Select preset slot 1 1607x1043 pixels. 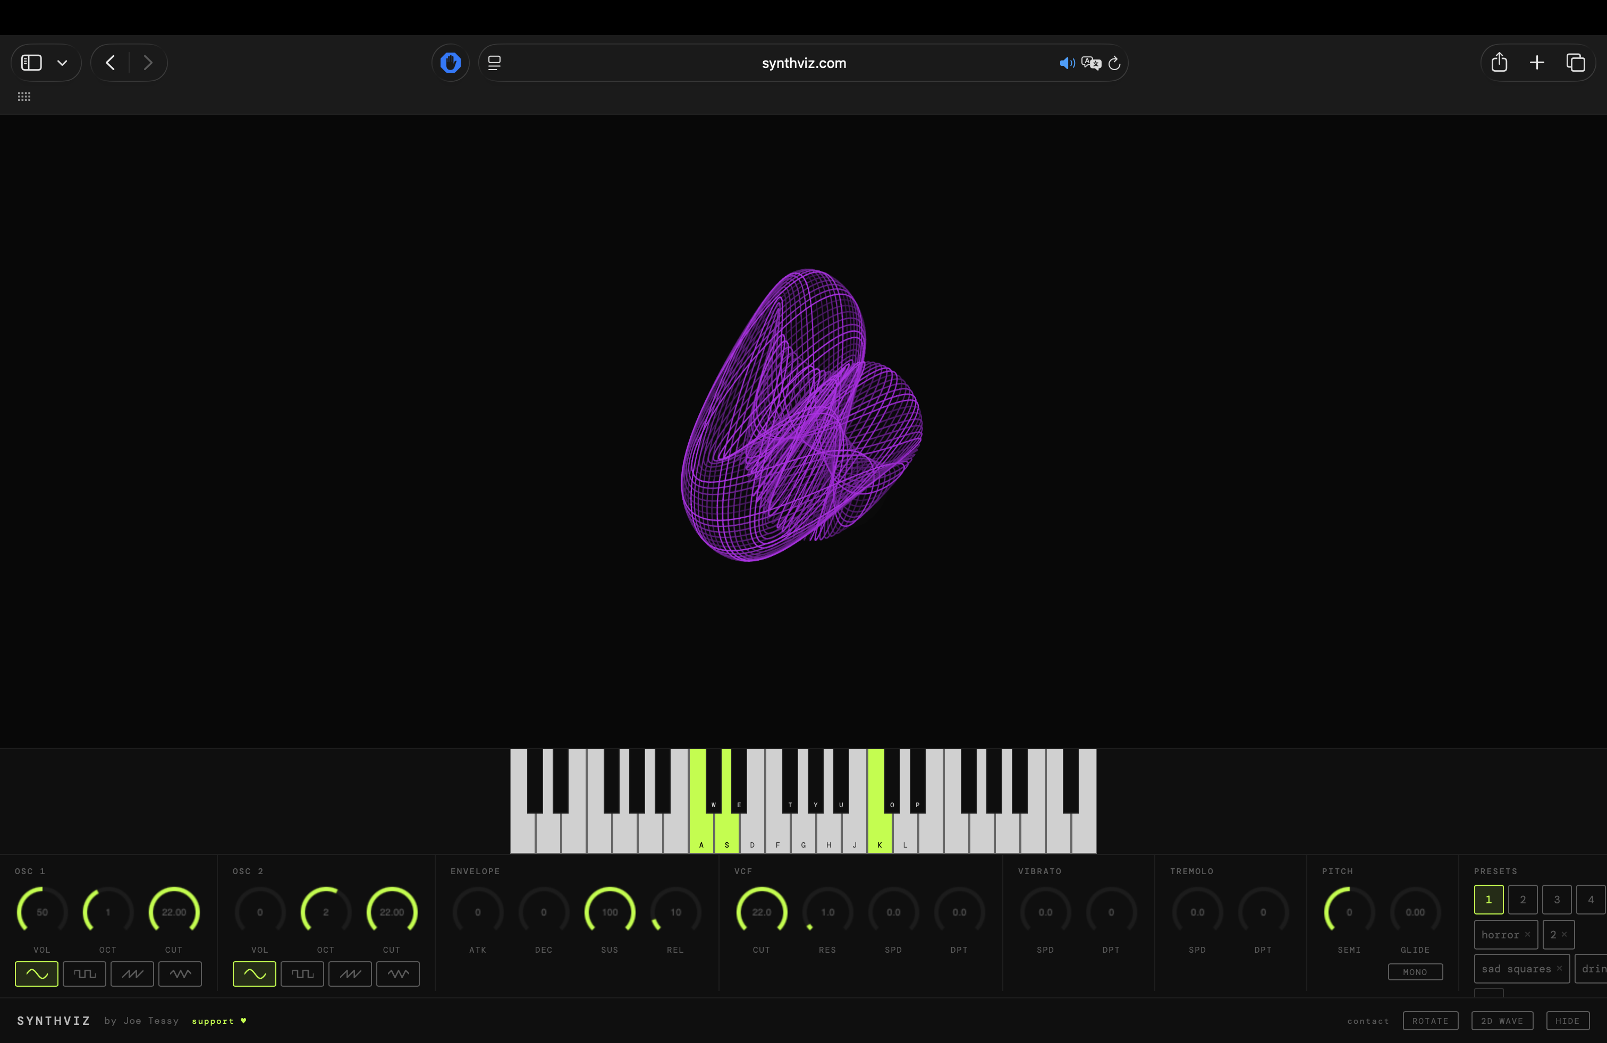[1488, 899]
